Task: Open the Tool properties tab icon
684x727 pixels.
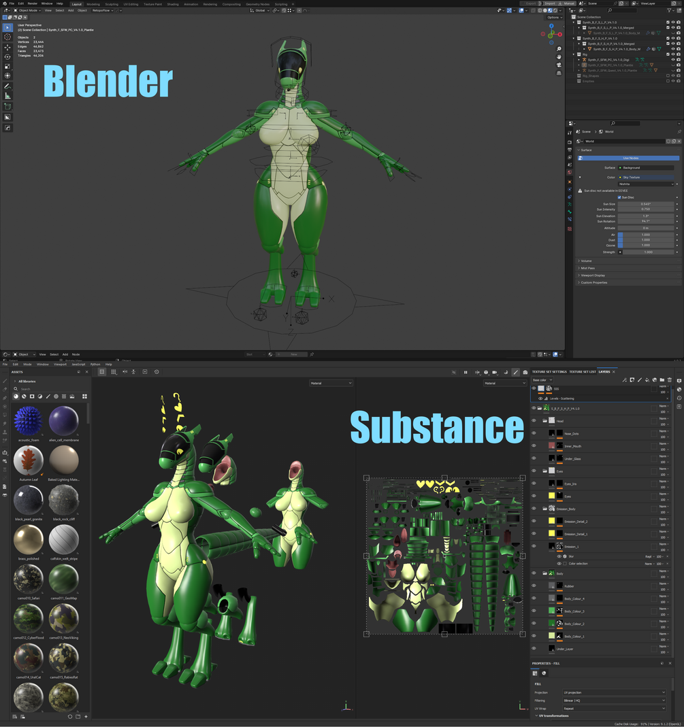Action: (570, 133)
